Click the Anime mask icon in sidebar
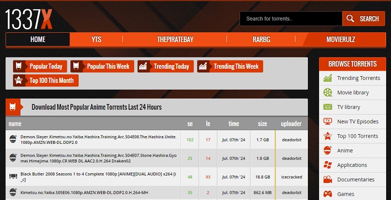Image resolution: width=391 pixels, height=200 pixels. click(327, 150)
